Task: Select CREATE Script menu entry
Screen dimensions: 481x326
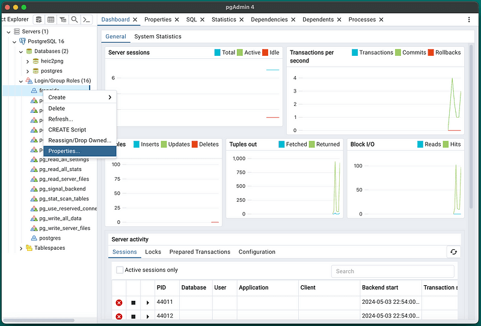Action: tap(80, 130)
